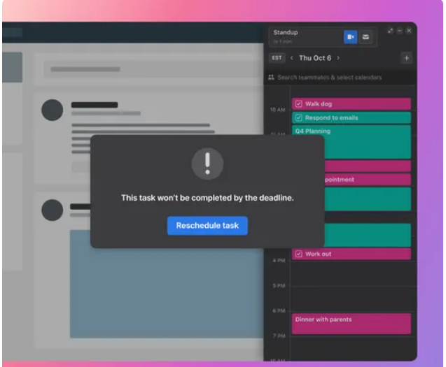Click the expand panel arrows icon
Viewport: 446px width, 367px height.
pyautogui.click(x=391, y=31)
